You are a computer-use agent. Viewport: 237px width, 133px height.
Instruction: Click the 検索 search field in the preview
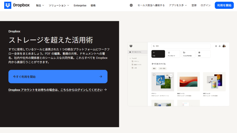181,46
